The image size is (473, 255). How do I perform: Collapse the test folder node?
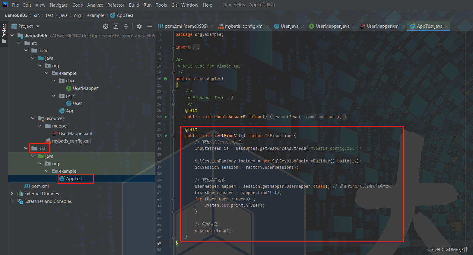click(26, 149)
